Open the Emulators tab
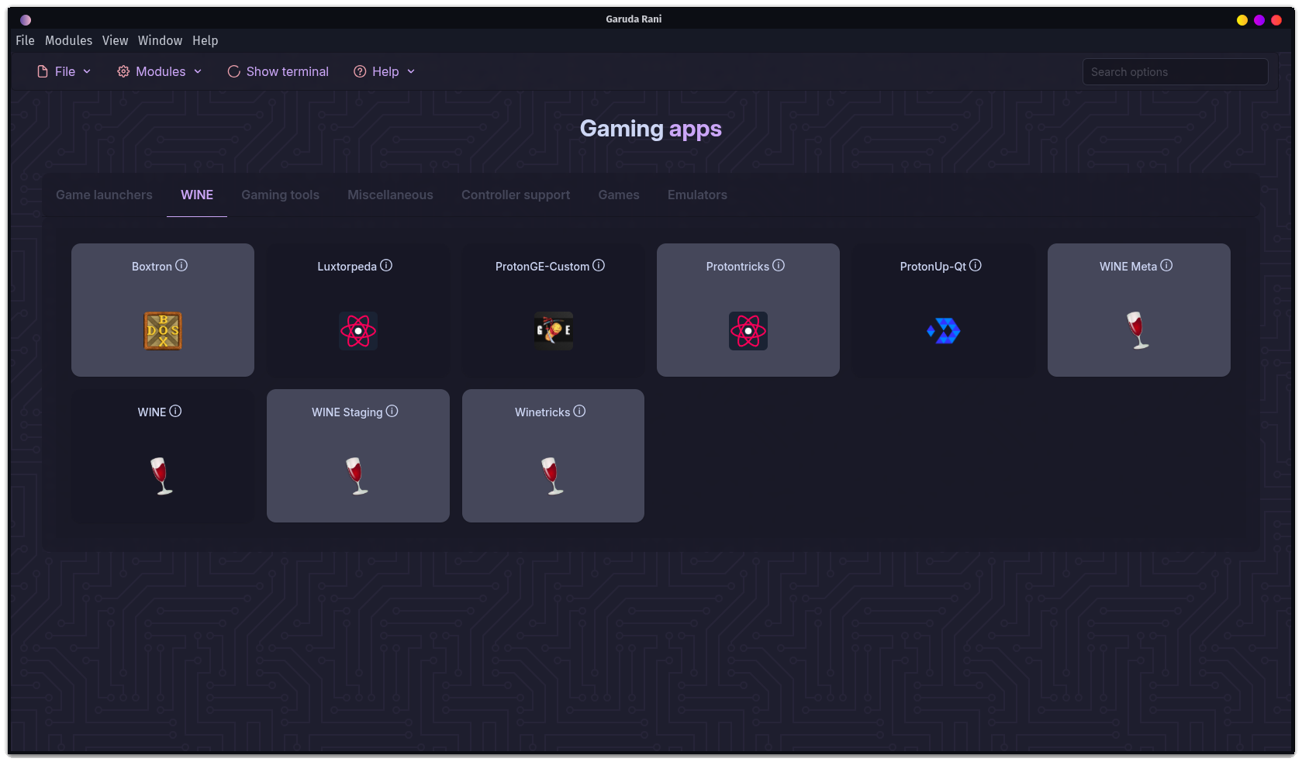 697,195
